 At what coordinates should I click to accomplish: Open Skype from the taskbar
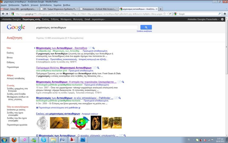[43, 140]
